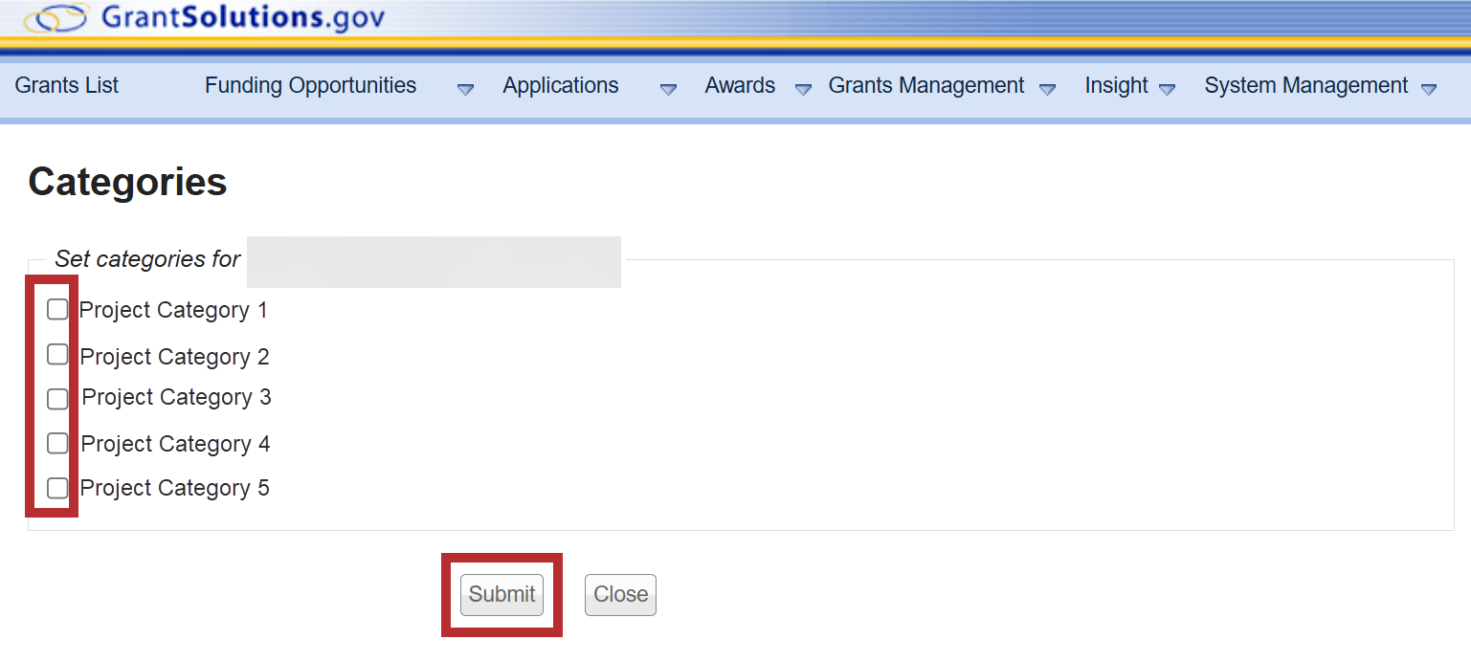Click the GrantSolutions.gov logo
Image resolution: width=1471 pixels, height=662 pixels.
coord(205,17)
